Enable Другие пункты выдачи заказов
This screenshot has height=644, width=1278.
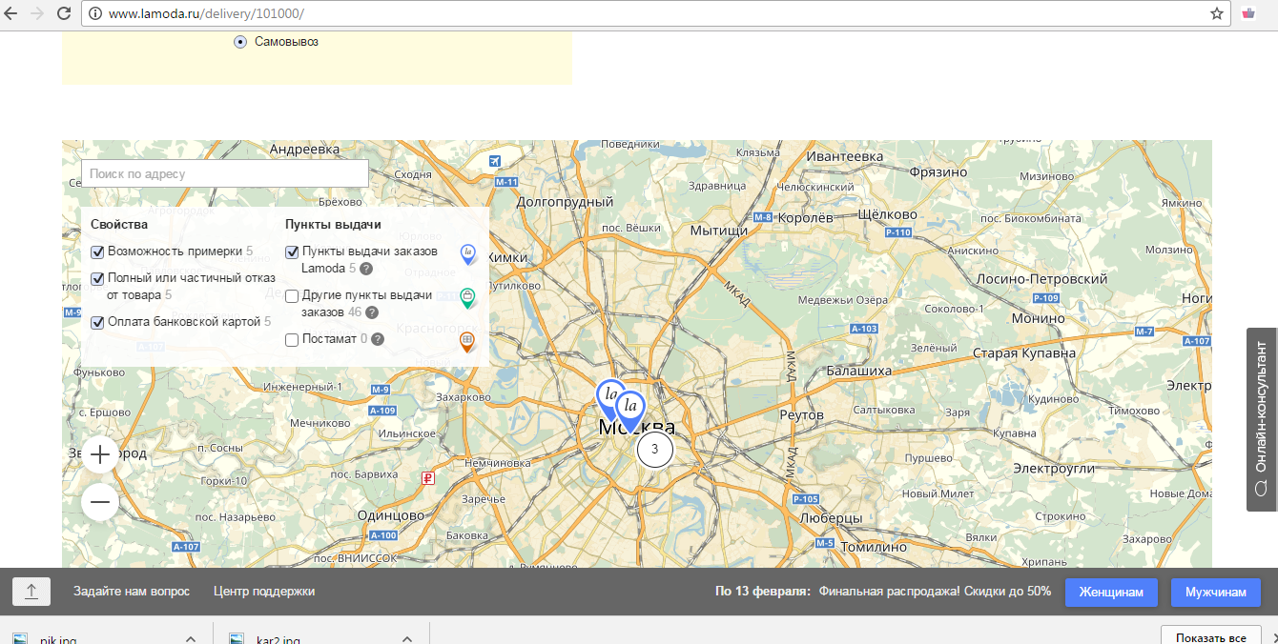(x=292, y=296)
